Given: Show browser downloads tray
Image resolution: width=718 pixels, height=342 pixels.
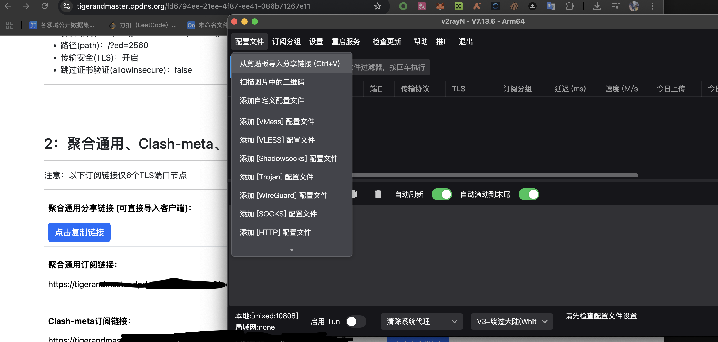Looking at the screenshot, I should click(597, 6).
